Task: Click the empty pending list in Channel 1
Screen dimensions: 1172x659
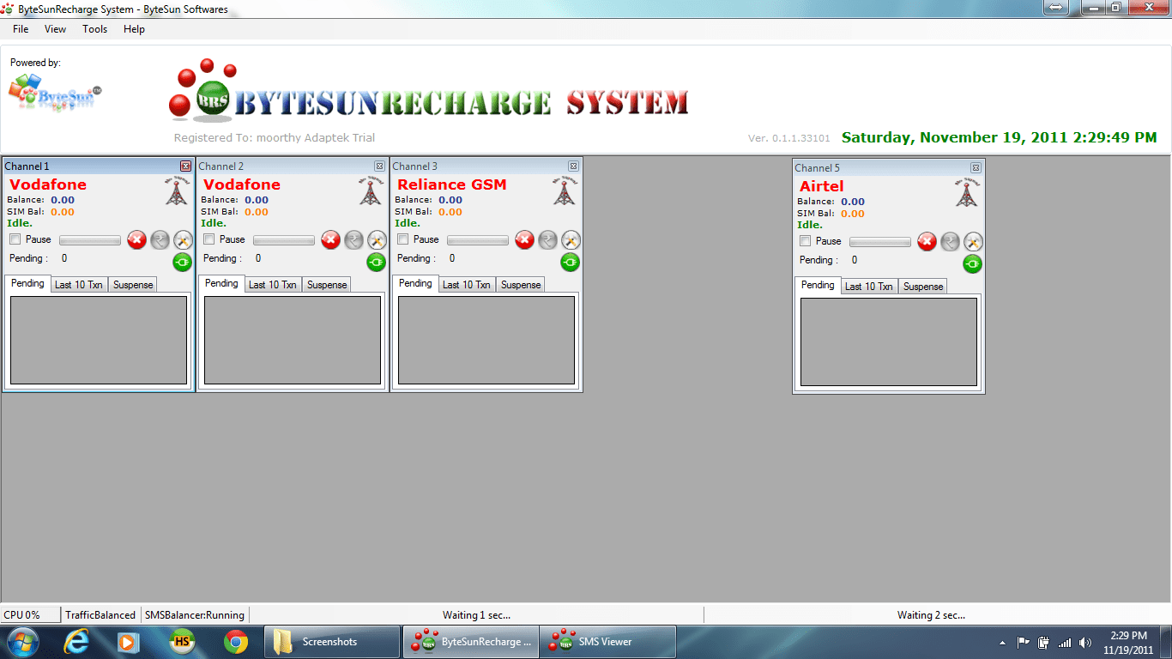Action: (x=99, y=340)
